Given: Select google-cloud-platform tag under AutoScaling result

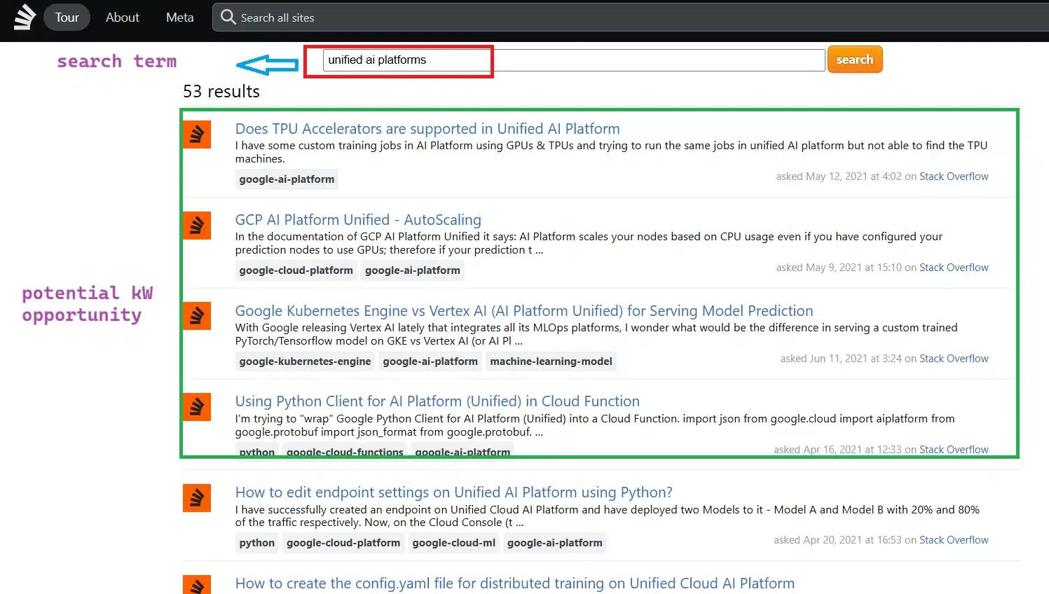Looking at the screenshot, I should point(296,270).
